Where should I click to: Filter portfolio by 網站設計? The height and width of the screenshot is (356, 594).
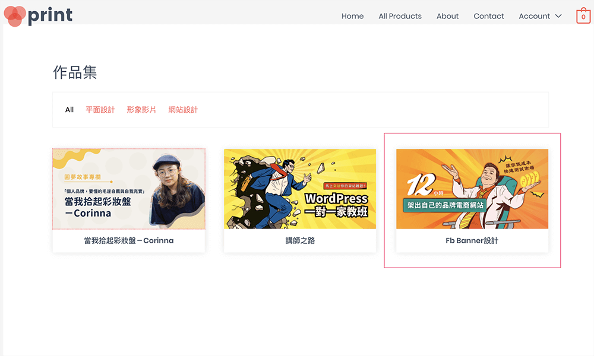[x=183, y=110]
